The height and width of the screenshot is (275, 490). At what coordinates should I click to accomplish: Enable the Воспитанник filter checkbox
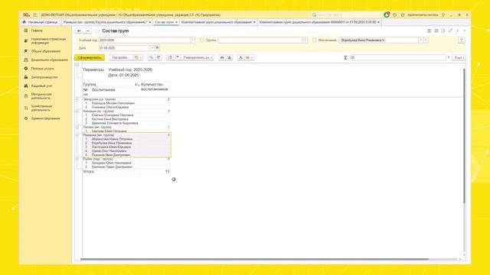coord(315,40)
